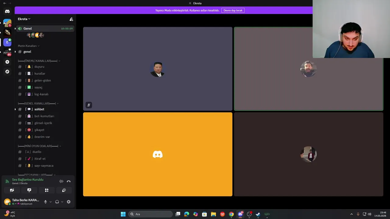Collapse the ÖNEMLİ KANALLAR category

pos(39,61)
